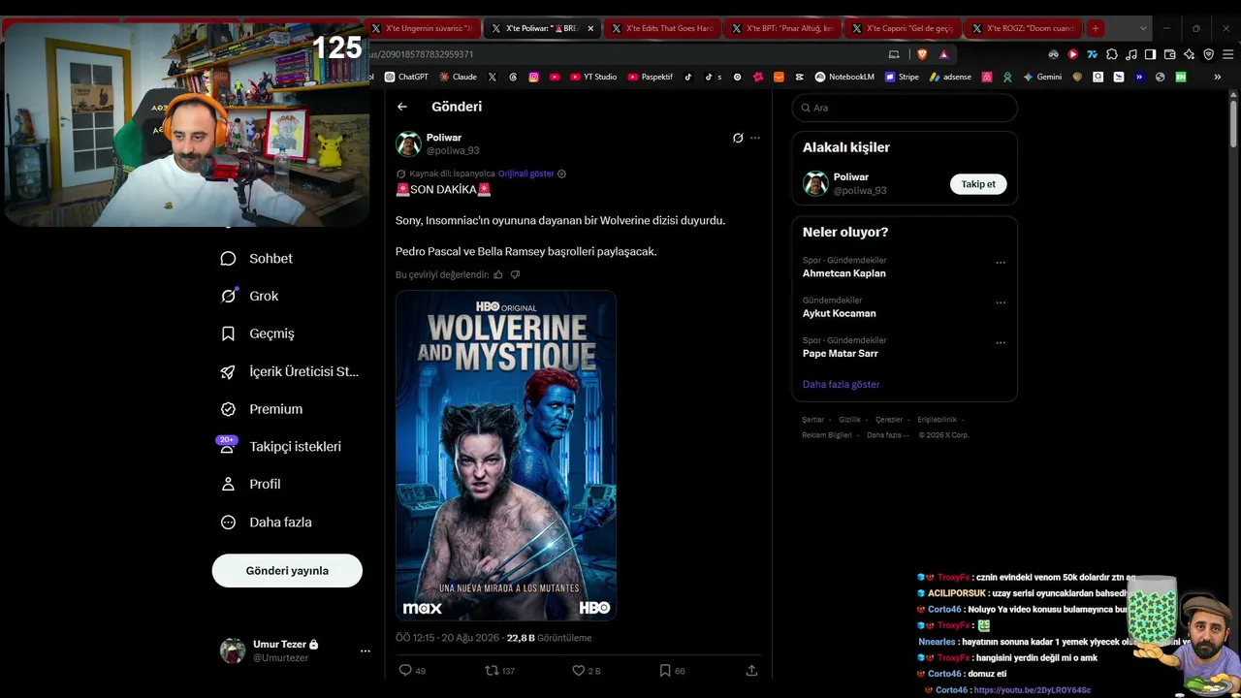Open the Extensions puzzle icon
The width and height of the screenshot is (1241, 698).
pos(1112,54)
